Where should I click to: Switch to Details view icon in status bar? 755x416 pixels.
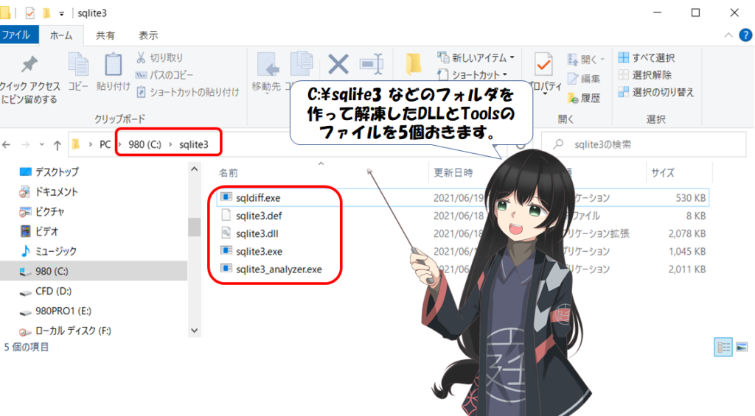(x=723, y=348)
